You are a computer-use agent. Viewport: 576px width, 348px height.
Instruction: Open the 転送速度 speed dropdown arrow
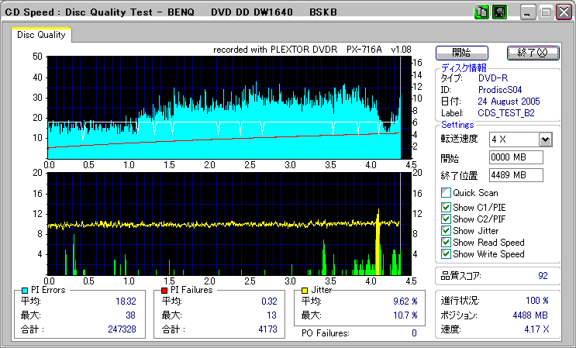coord(545,140)
